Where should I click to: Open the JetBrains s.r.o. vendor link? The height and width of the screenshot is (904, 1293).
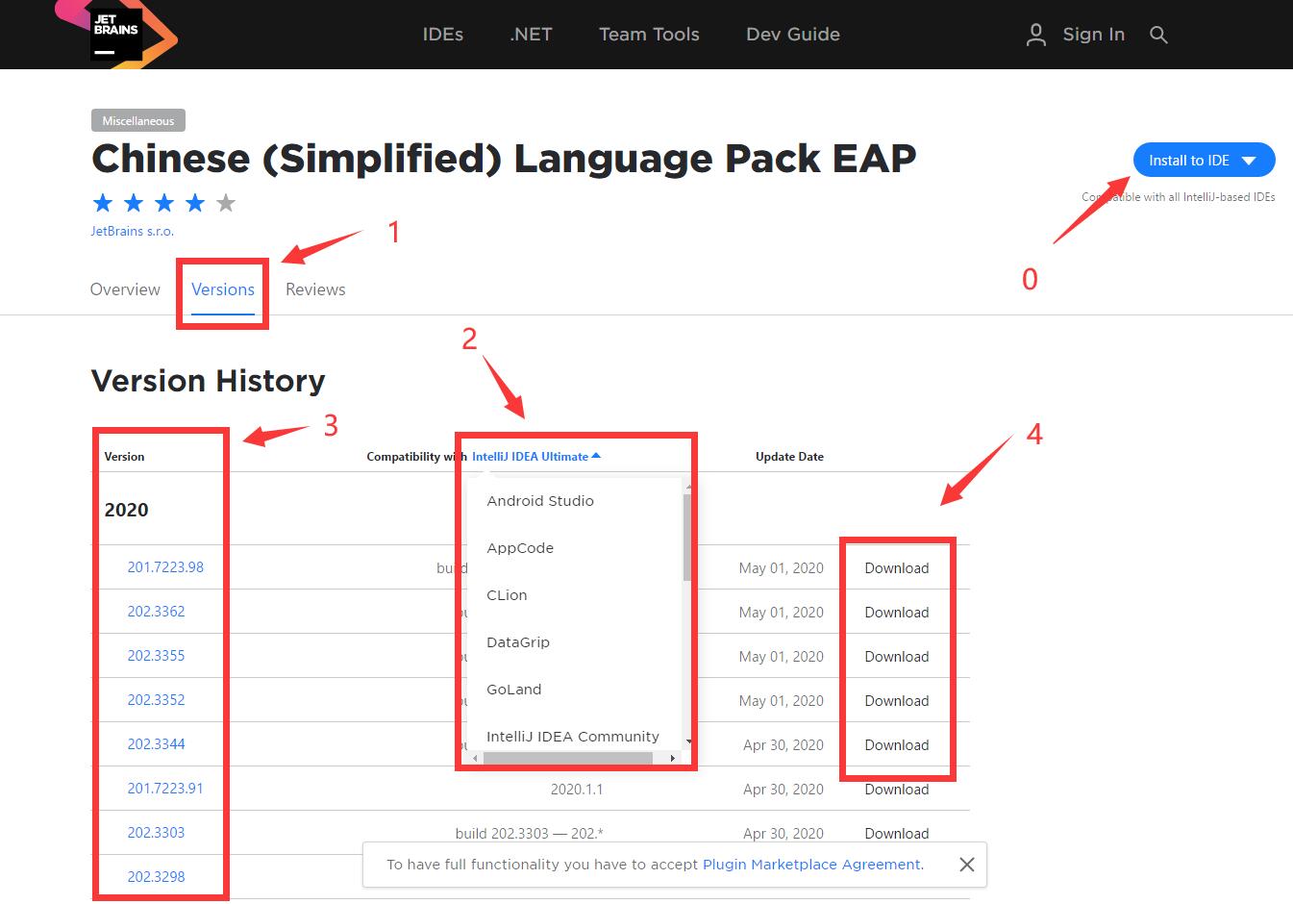click(132, 232)
